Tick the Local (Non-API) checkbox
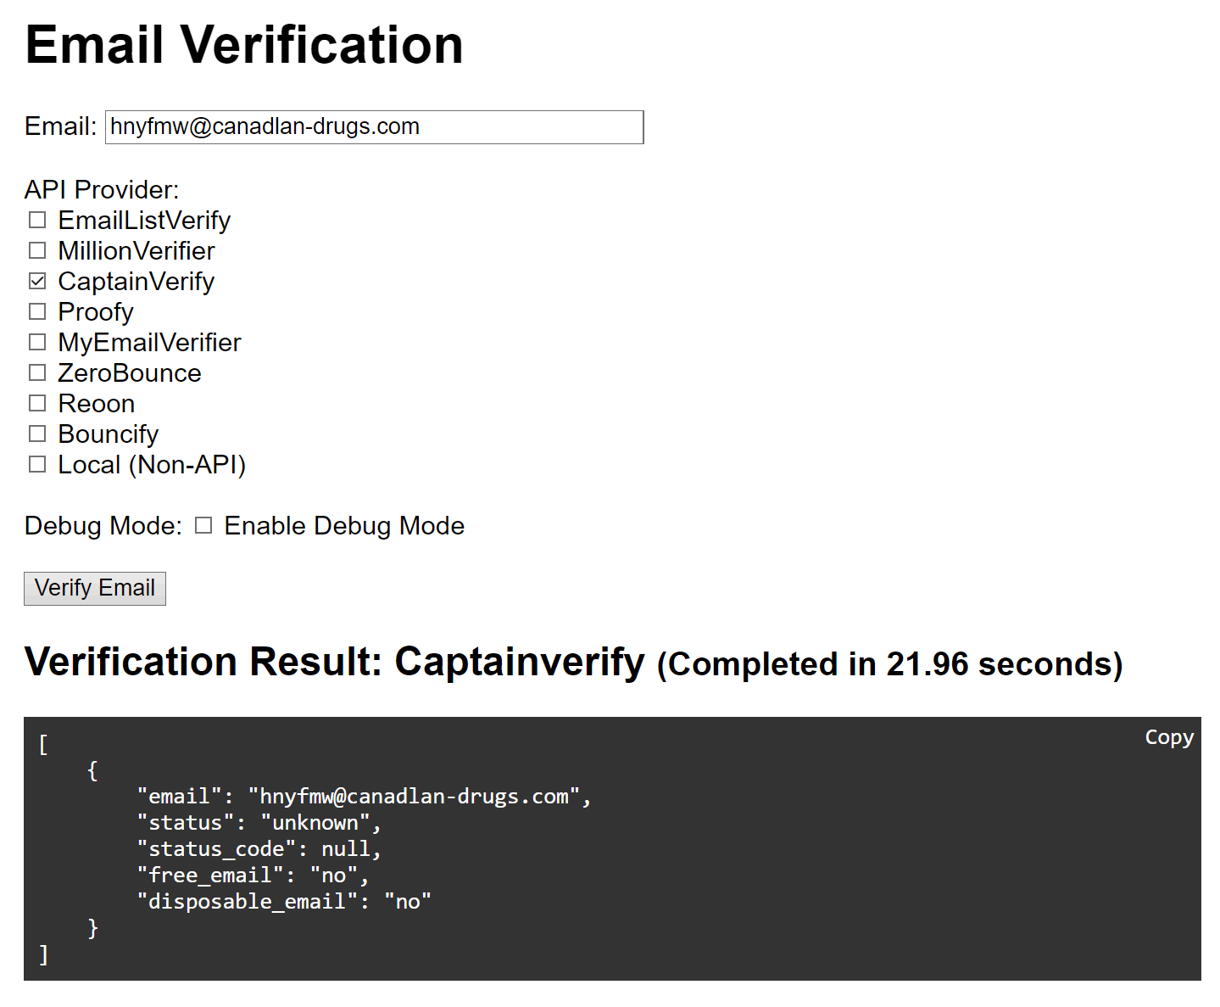The width and height of the screenshot is (1220, 1007). (37, 465)
